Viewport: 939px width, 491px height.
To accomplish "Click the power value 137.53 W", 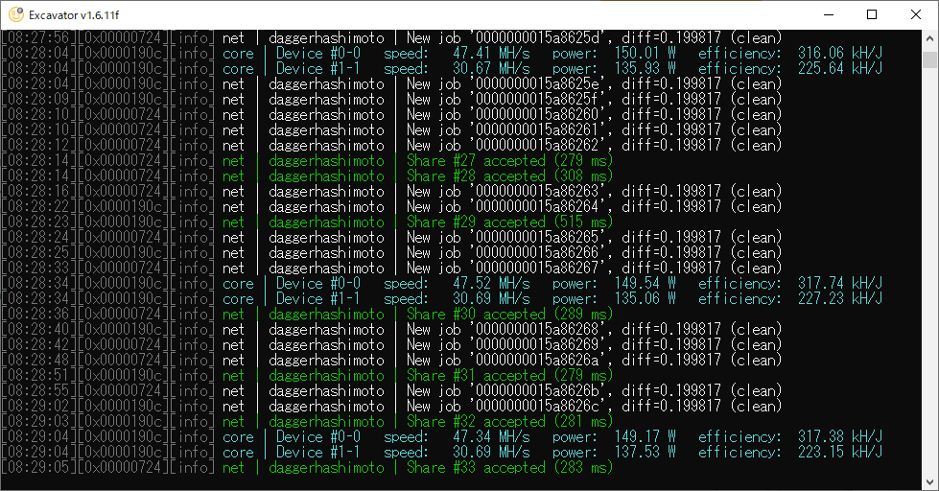I will pos(645,452).
